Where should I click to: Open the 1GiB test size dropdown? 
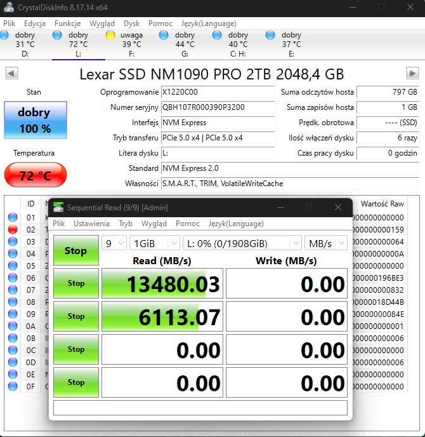155,243
